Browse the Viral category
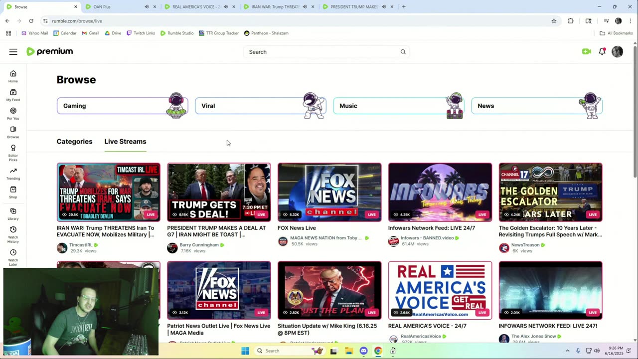Screen dimensions: 638x359 260,106
